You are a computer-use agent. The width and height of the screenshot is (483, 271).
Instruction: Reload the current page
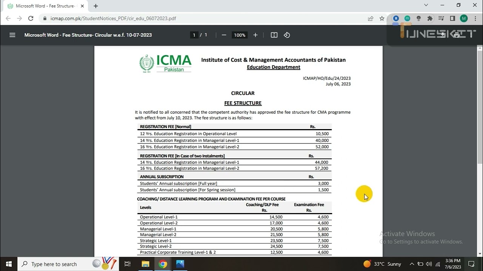click(31, 18)
